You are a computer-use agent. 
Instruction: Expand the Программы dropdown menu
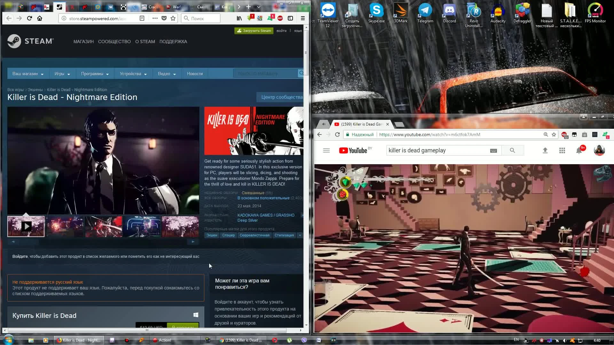coord(95,74)
